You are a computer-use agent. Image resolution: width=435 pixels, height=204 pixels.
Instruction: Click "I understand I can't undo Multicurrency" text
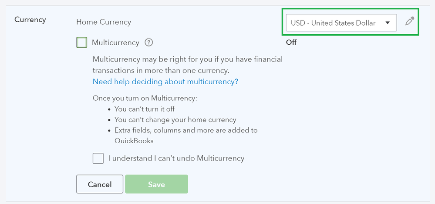click(x=176, y=158)
